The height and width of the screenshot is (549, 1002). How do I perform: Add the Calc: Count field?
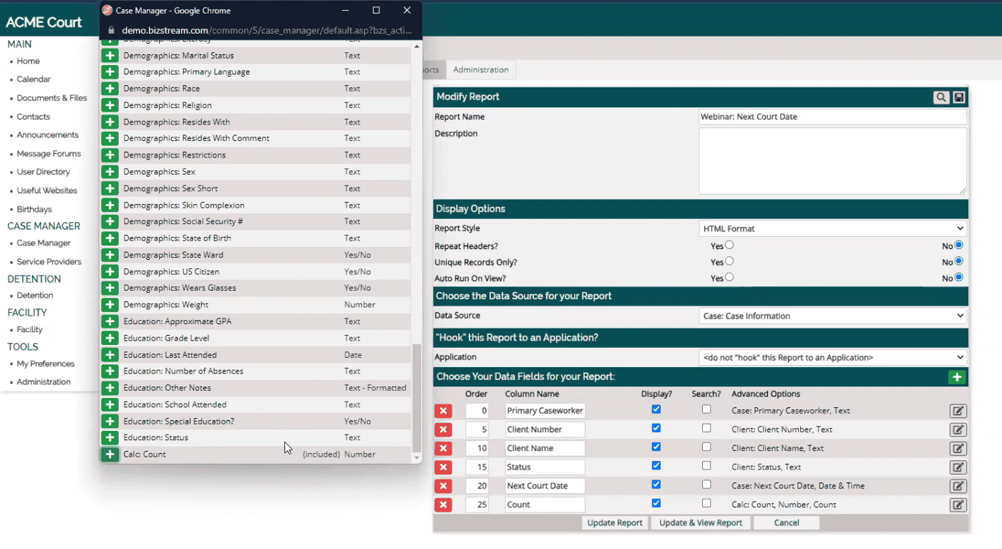pos(110,455)
